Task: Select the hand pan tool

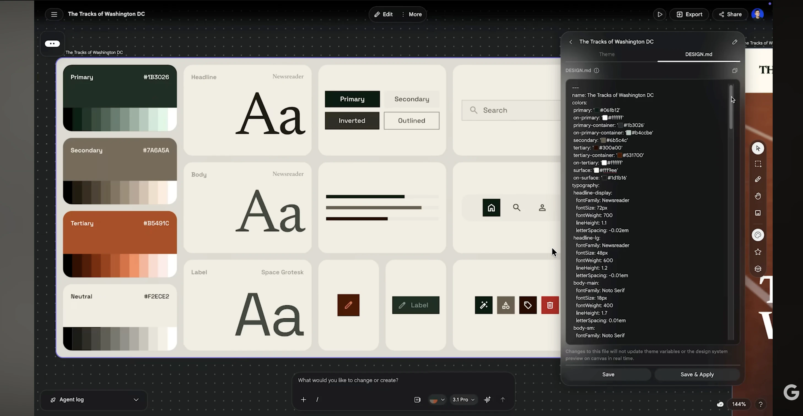Action: (758, 196)
